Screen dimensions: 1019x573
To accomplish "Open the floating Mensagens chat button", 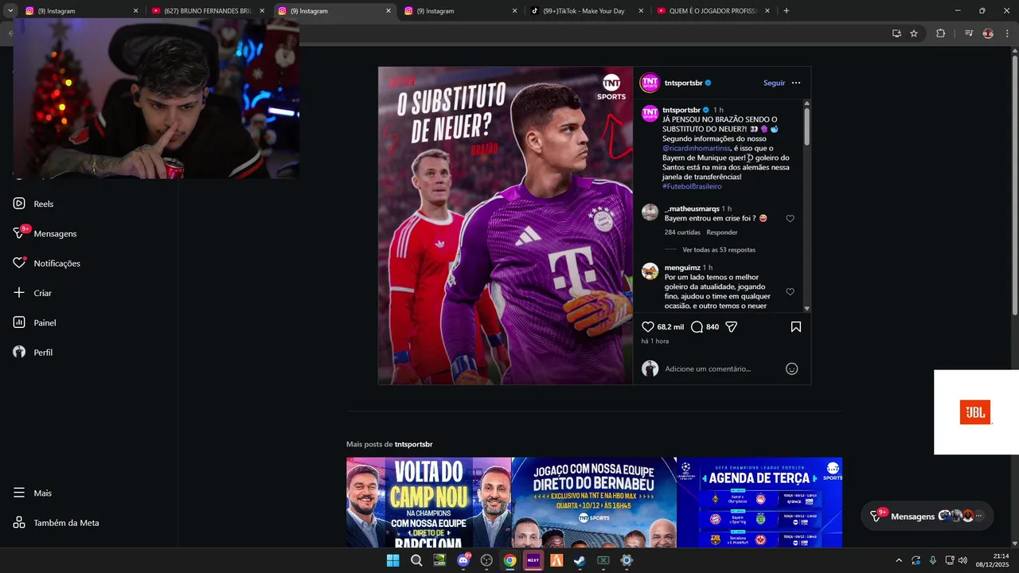I will click(927, 516).
